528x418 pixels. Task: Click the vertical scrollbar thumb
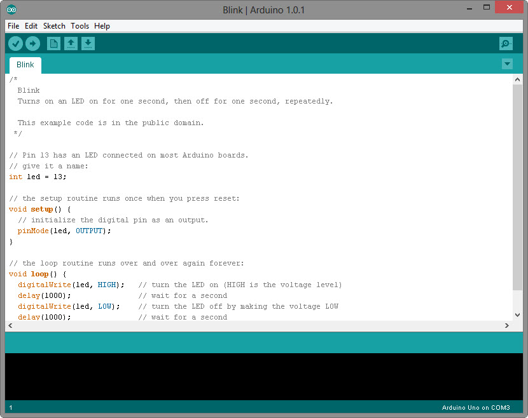pyautogui.click(x=517, y=187)
